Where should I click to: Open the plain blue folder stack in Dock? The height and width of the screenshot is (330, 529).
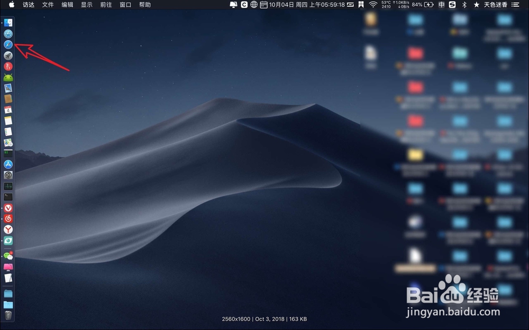8,294
